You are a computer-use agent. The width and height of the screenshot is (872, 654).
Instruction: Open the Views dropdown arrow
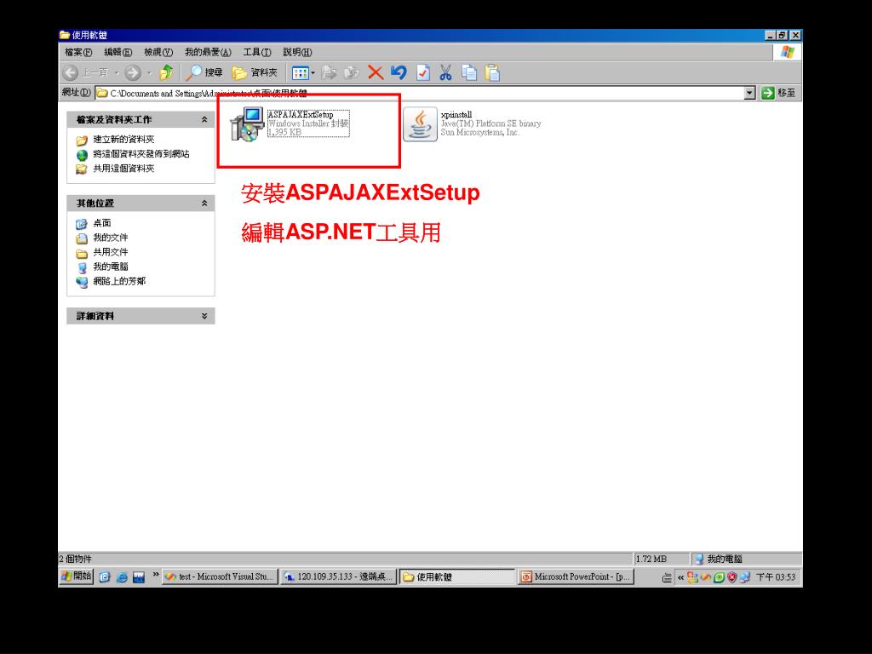tap(313, 73)
